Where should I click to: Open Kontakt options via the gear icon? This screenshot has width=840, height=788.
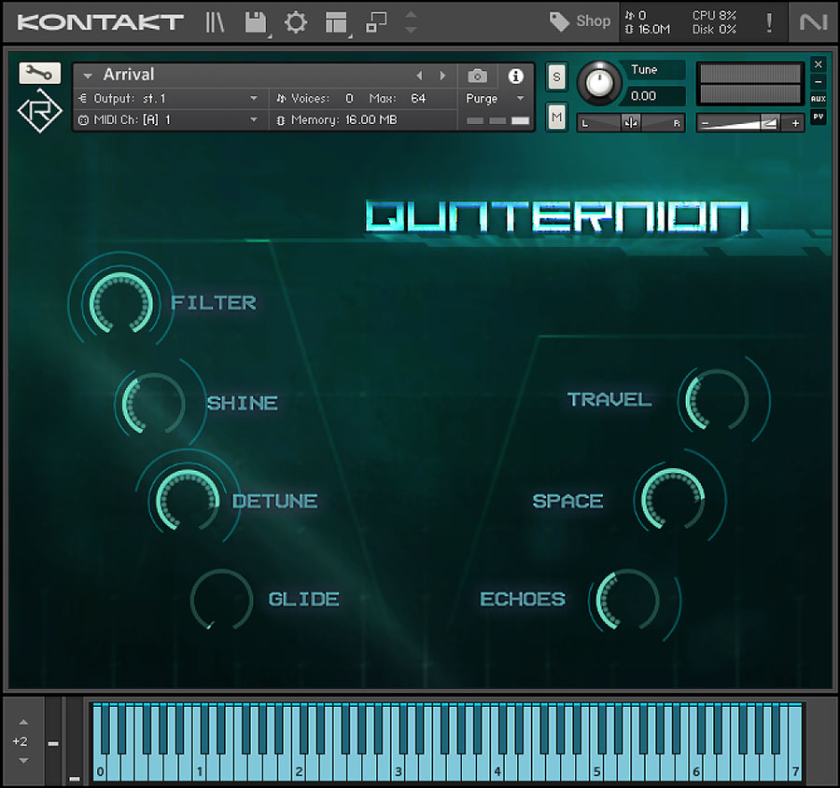coord(296,22)
